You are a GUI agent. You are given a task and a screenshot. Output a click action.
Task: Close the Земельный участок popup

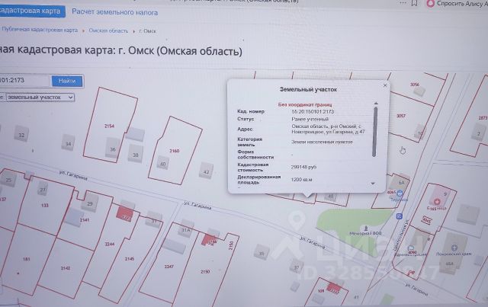(385, 85)
